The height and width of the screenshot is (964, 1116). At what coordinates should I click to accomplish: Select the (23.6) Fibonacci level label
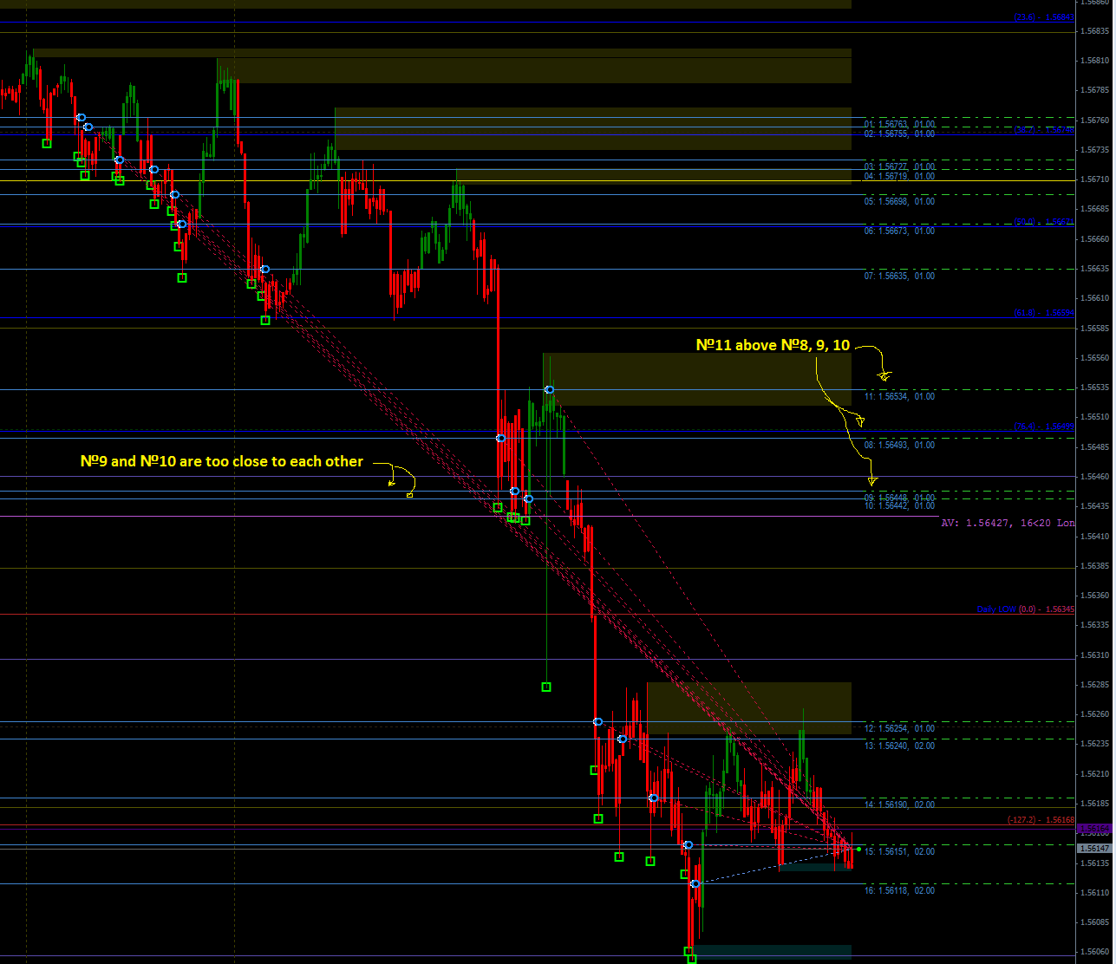click(x=1044, y=16)
